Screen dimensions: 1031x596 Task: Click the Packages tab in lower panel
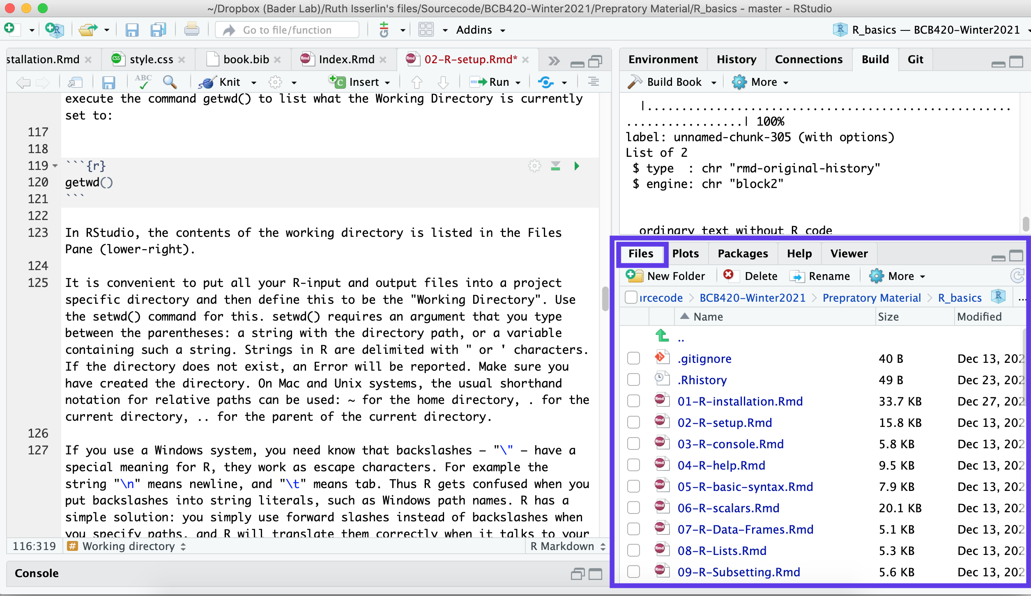click(x=743, y=253)
